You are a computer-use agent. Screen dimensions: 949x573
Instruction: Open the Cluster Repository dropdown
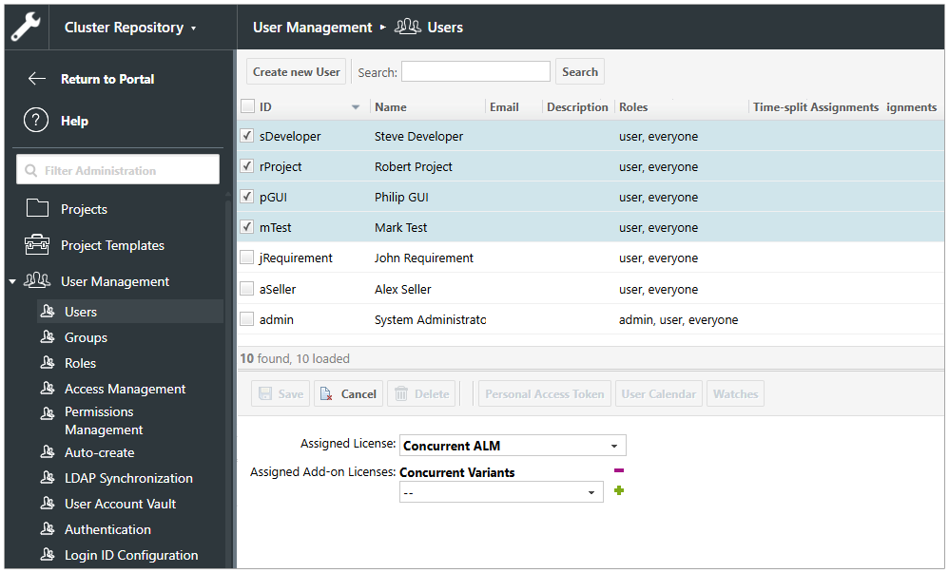(x=130, y=28)
